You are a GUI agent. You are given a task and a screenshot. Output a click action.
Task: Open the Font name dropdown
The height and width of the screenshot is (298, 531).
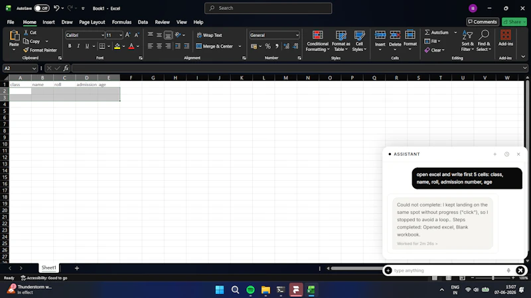[x=103, y=35]
